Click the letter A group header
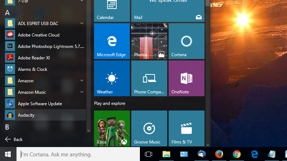 point(7,13)
